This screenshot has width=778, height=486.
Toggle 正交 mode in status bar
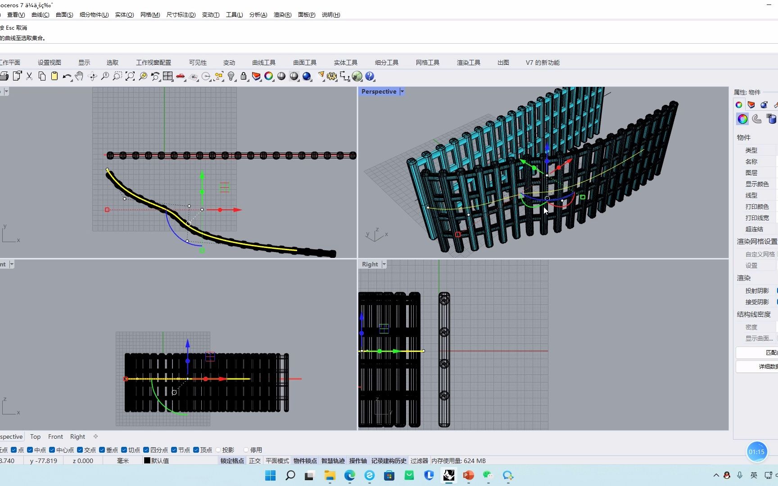click(254, 461)
